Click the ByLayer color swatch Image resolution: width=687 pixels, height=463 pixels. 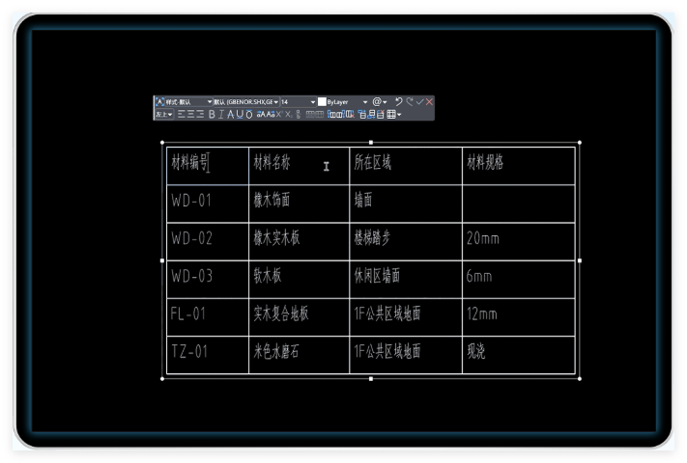pyautogui.click(x=323, y=101)
